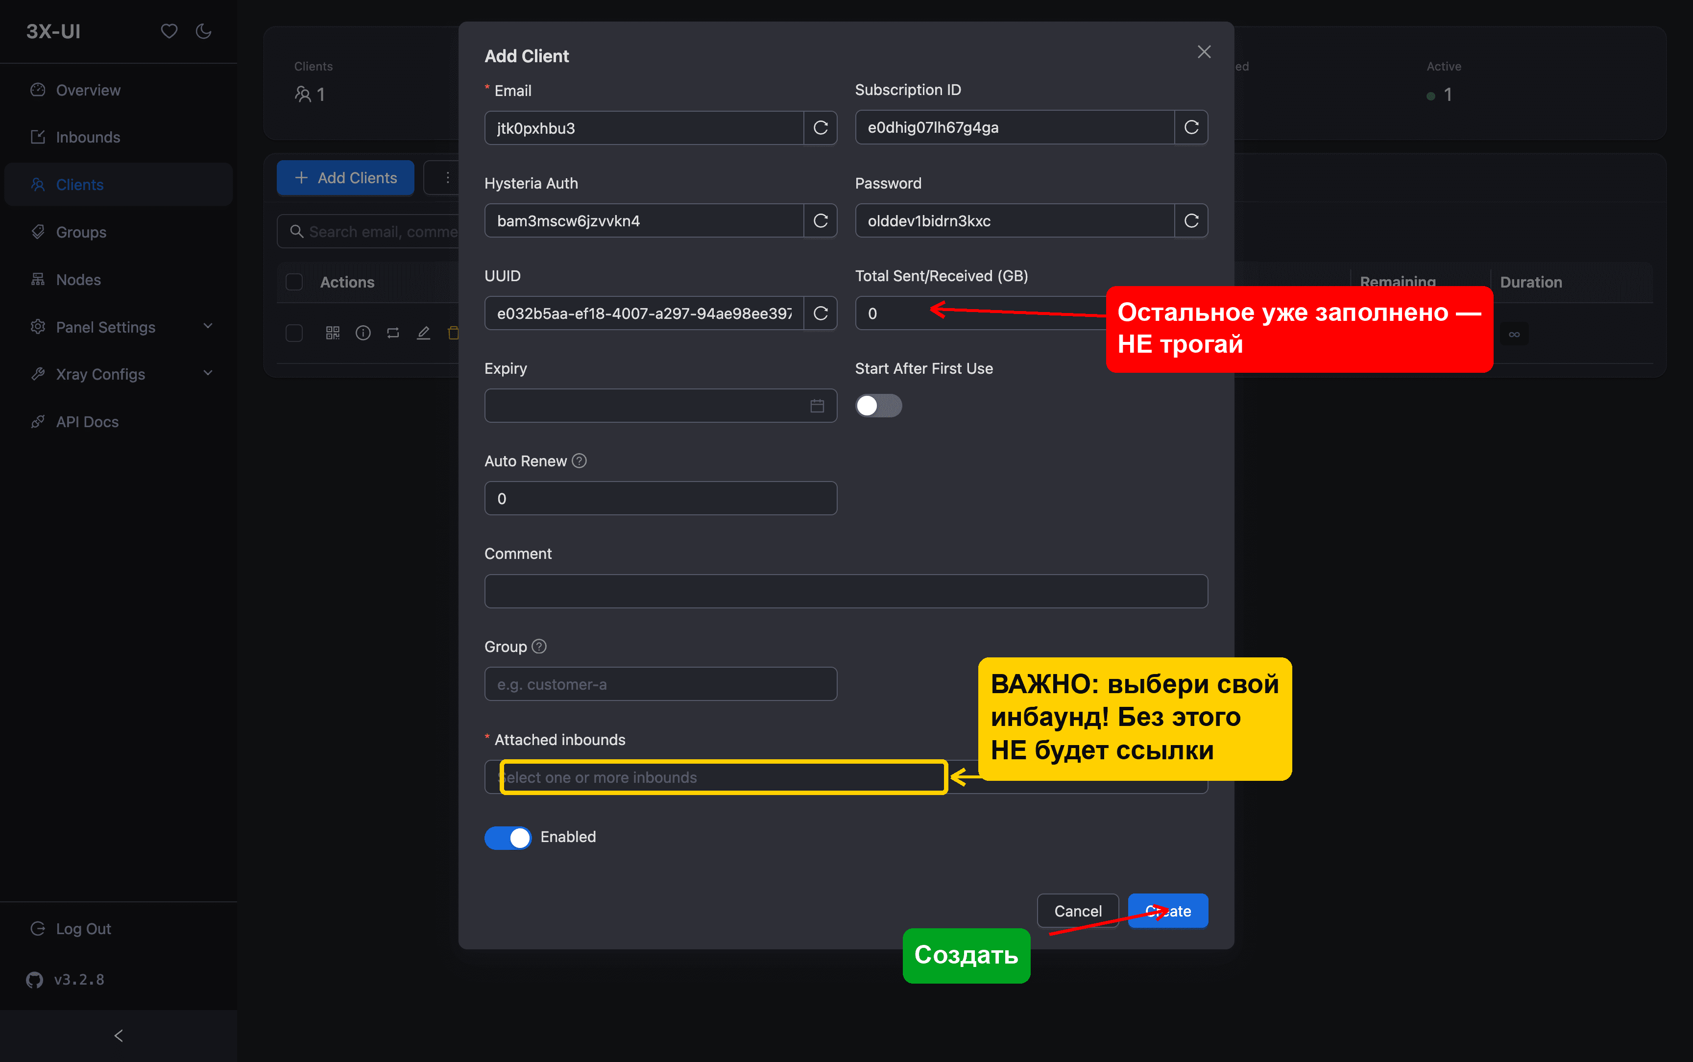The width and height of the screenshot is (1693, 1062).
Task: Focus the Comment text field
Action: pos(846,591)
